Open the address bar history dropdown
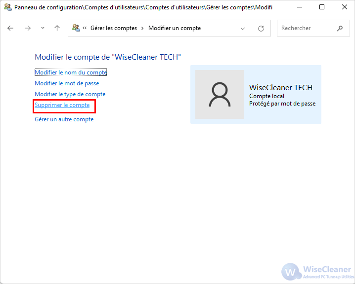 tap(243, 29)
